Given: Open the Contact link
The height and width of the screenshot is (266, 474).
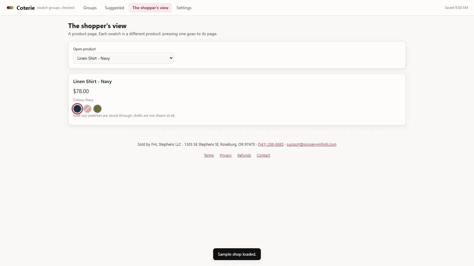Looking at the screenshot, I should pos(263,155).
